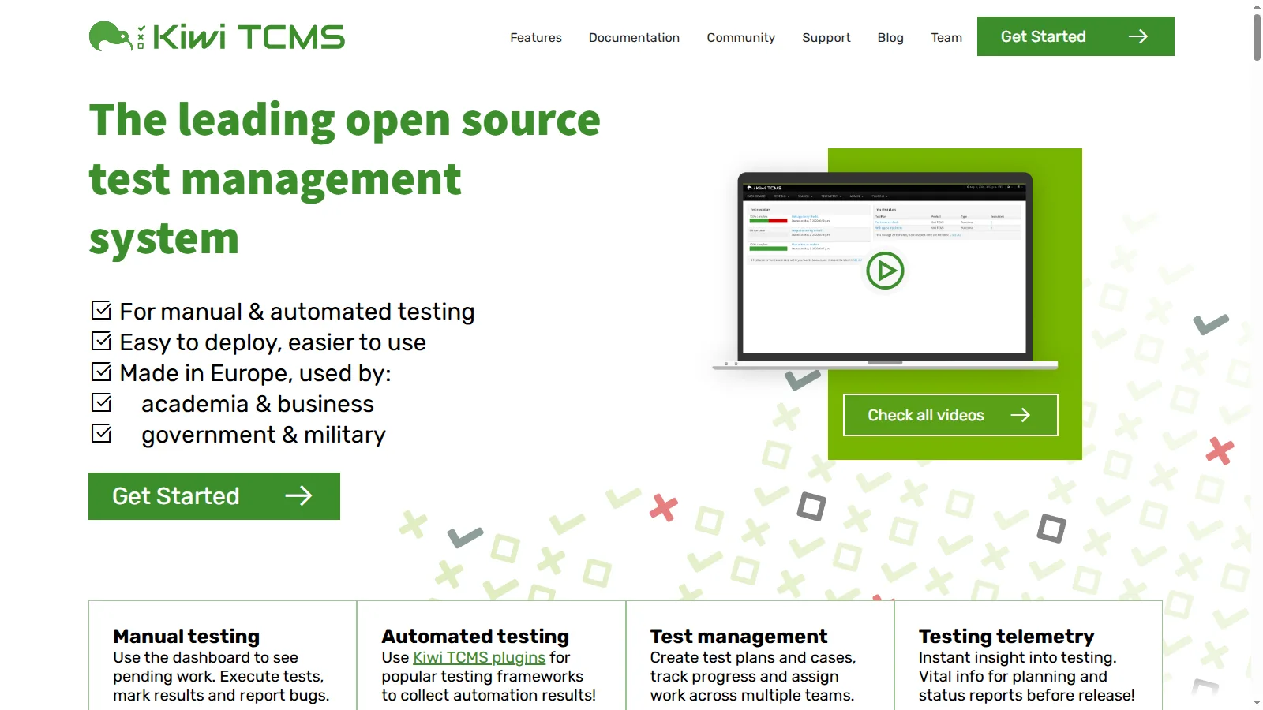Click the Kiwi TCMS wordmark text

pyautogui.click(x=249, y=37)
